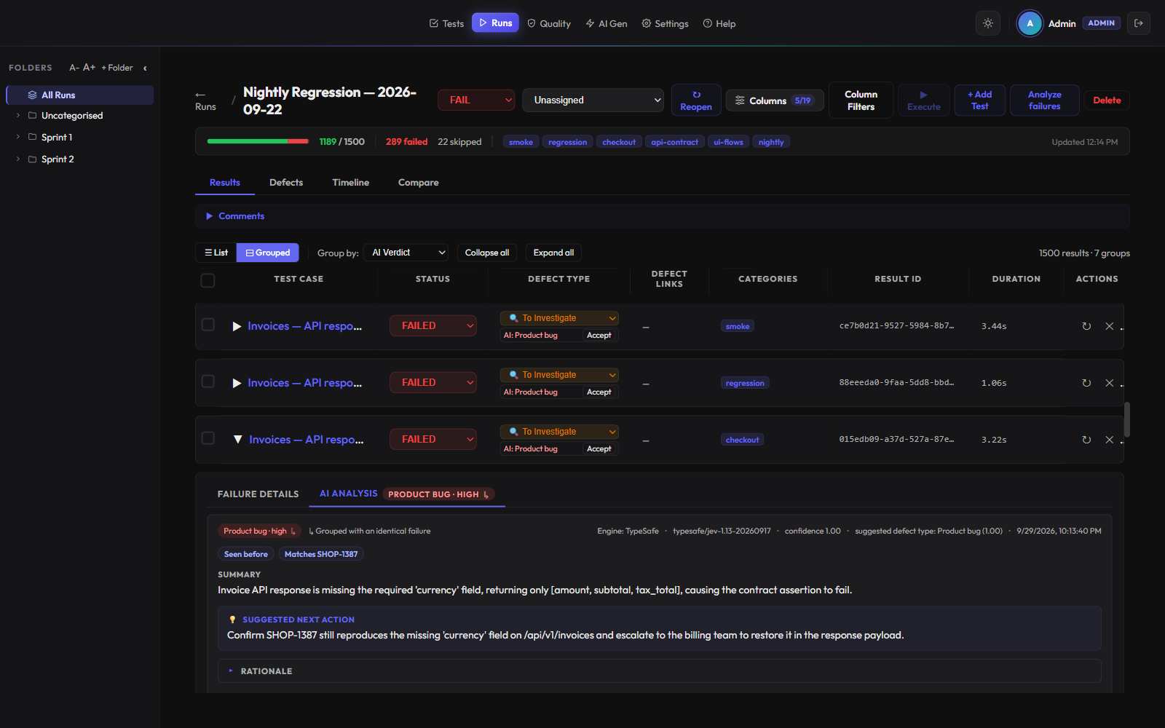Screen dimensions: 1165x728
Task: Tick the select-all header checkbox
Action: point(208,280)
